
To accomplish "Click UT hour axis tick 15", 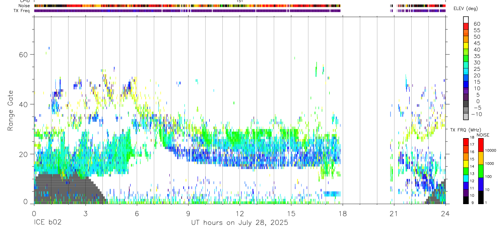I will (x=291, y=213).
